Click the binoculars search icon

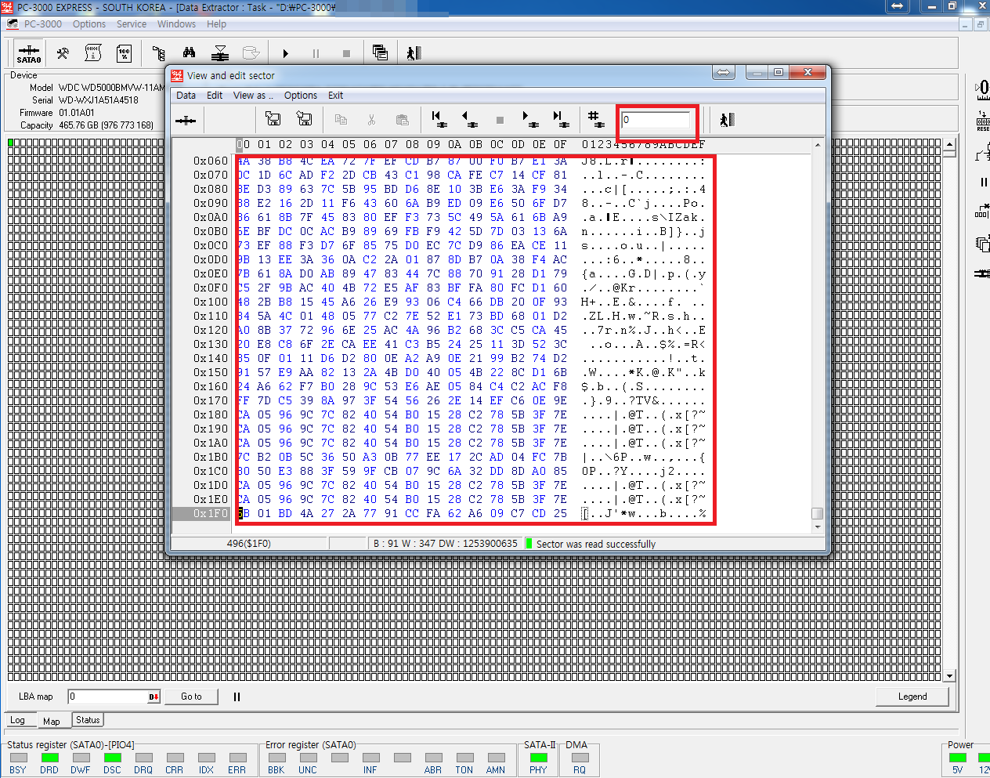189,53
